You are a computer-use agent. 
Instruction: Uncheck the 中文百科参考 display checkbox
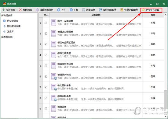(46, 87)
